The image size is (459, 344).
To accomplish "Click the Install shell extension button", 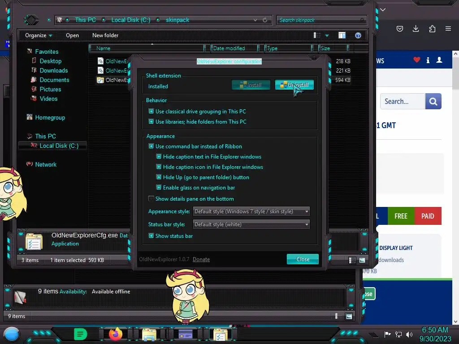I will [251, 85].
